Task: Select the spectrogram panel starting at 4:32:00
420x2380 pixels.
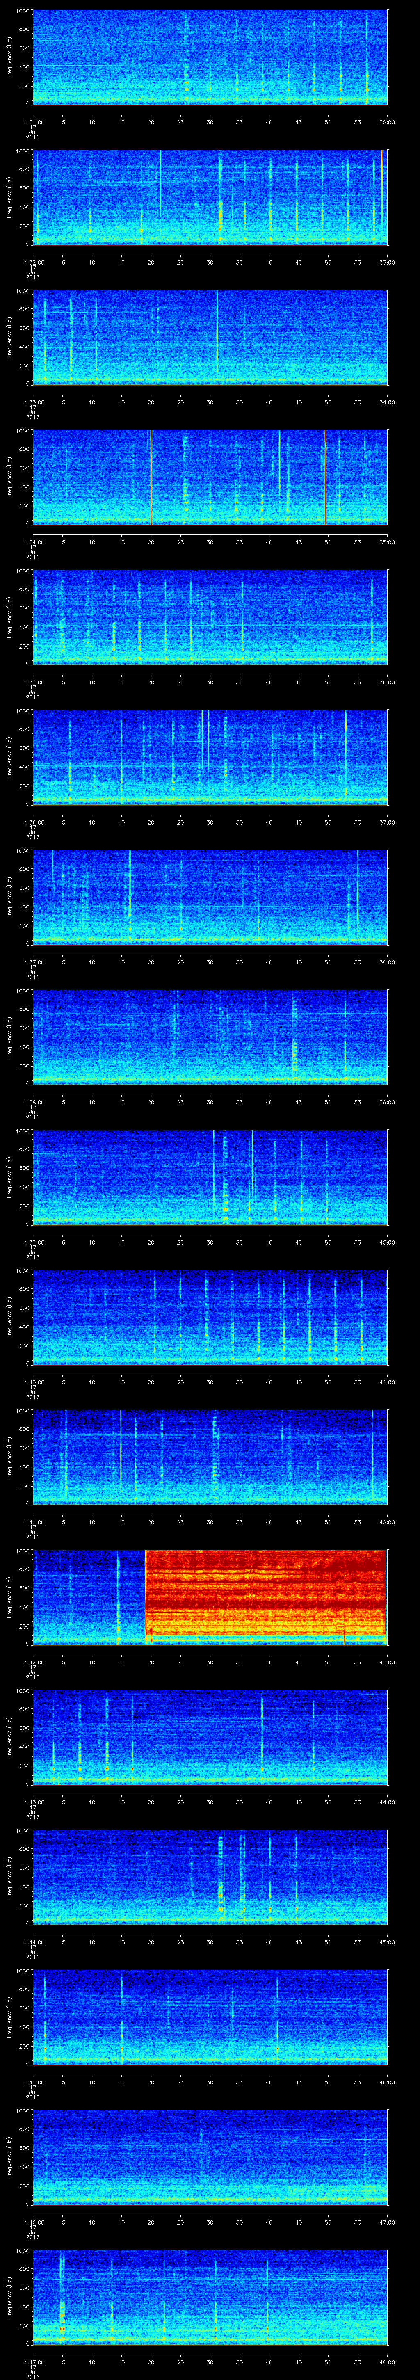Action: click(x=210, y=197)
